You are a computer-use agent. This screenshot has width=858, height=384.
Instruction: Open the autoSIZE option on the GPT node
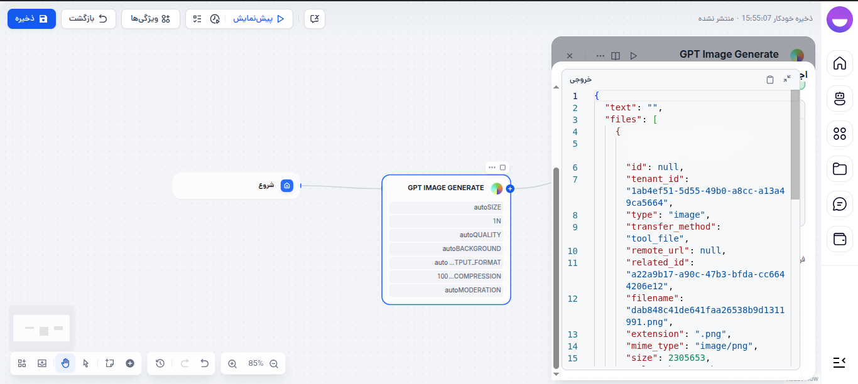(446, 207)
